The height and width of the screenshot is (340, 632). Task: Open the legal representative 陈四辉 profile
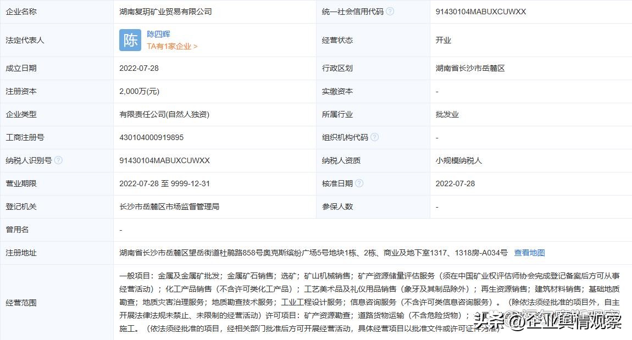(158, 34)
